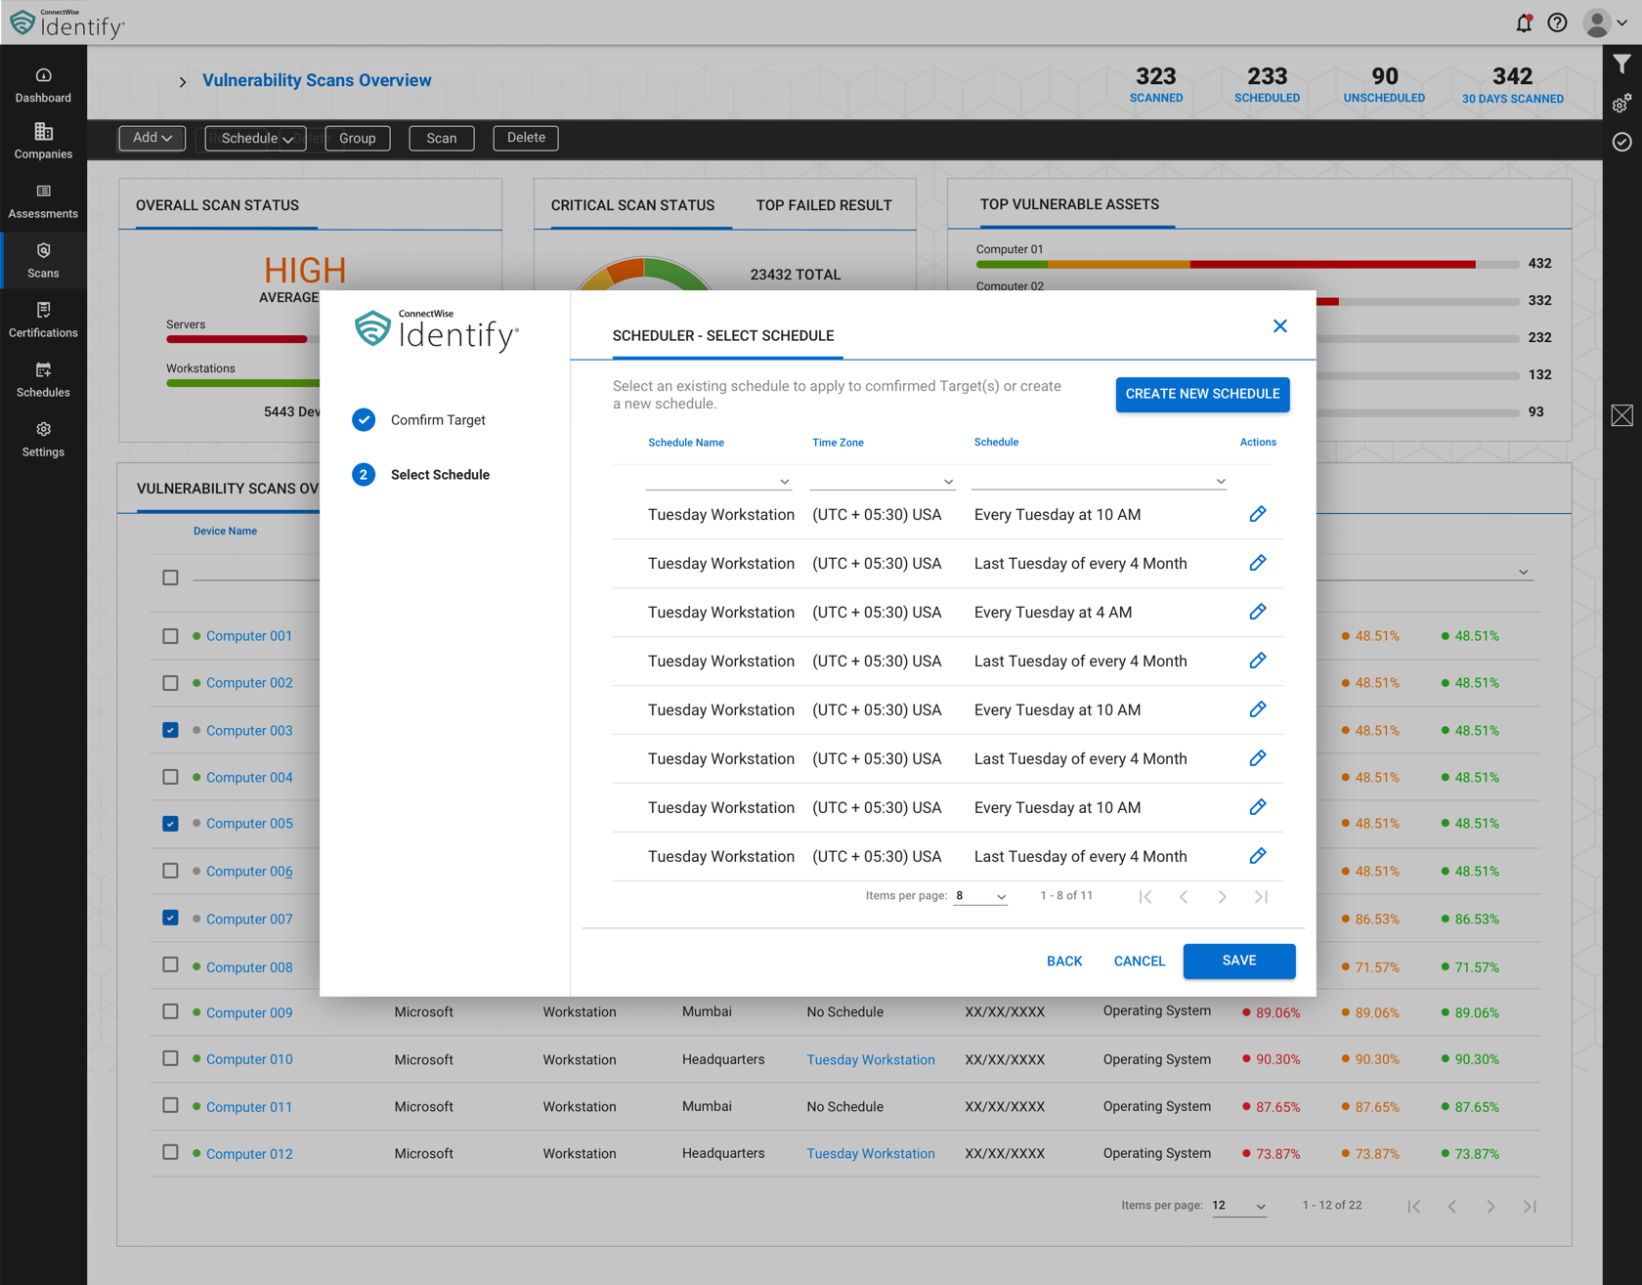Edit the last Last Tuesday of every 4 Month row

click(x=1258, y=856)
